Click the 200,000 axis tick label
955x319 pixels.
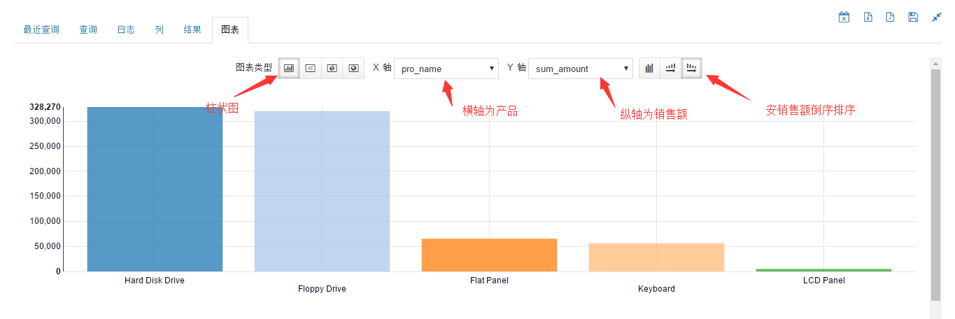pyautogui.click(x=45, y=171)
